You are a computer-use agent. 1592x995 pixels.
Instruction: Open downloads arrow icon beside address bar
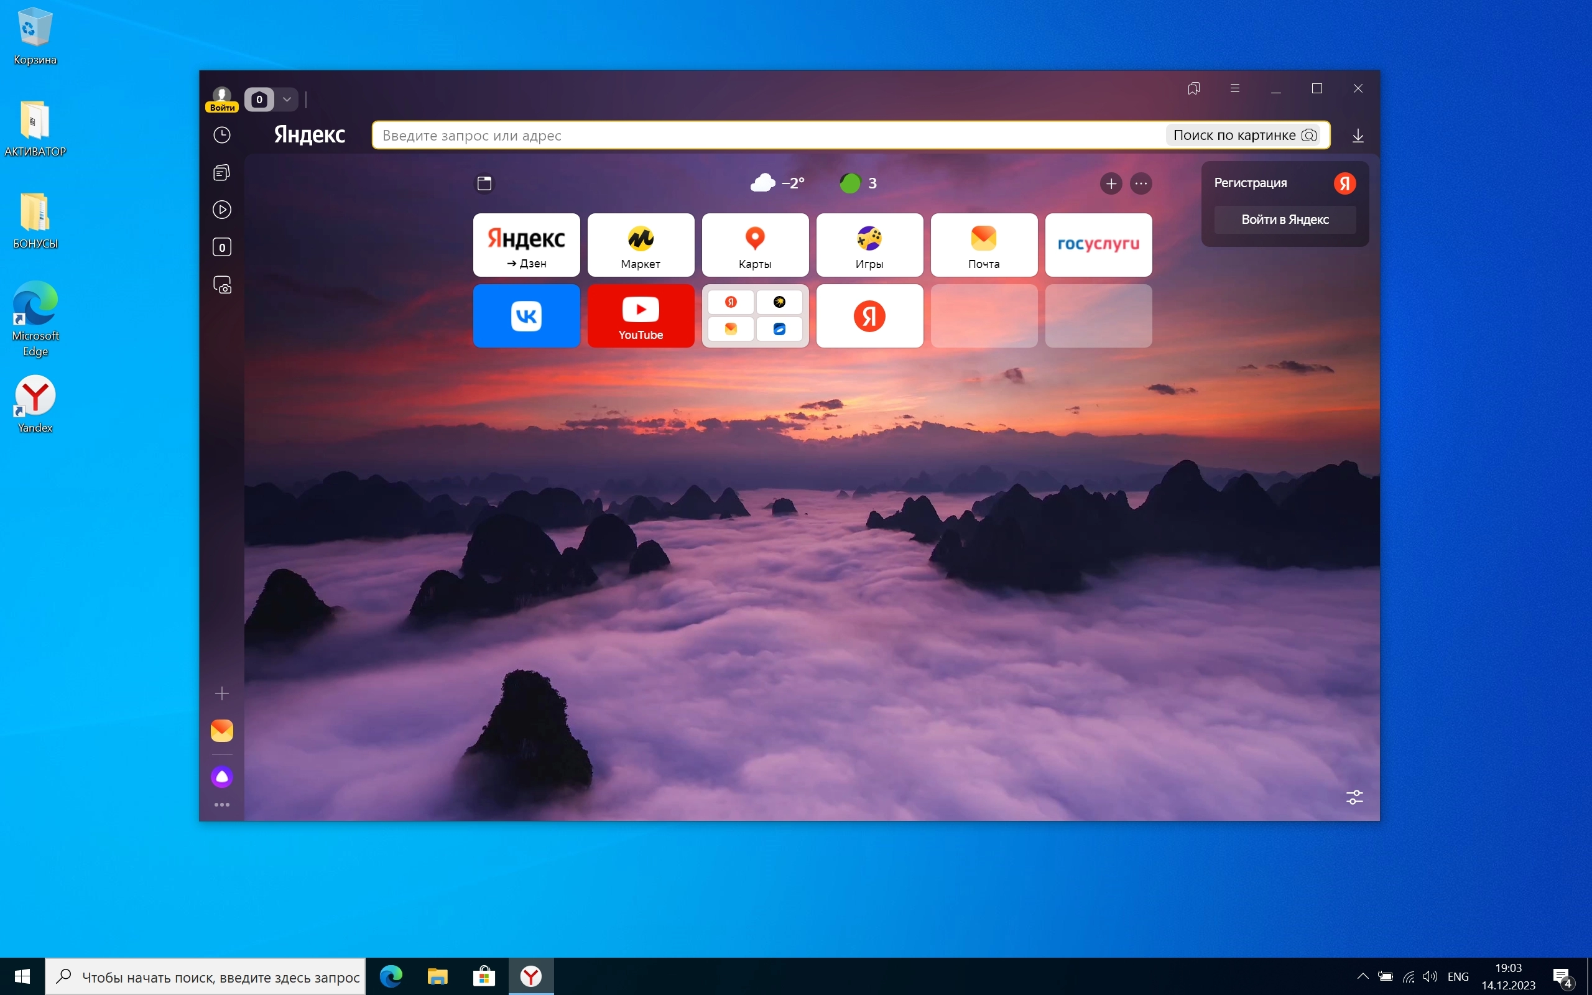(x=1358, y=136)
